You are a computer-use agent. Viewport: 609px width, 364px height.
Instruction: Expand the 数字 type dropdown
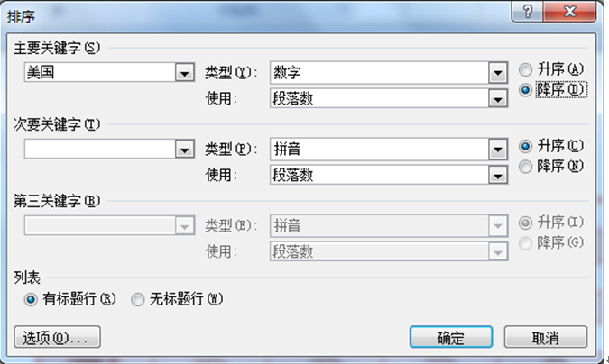point(495,73)
